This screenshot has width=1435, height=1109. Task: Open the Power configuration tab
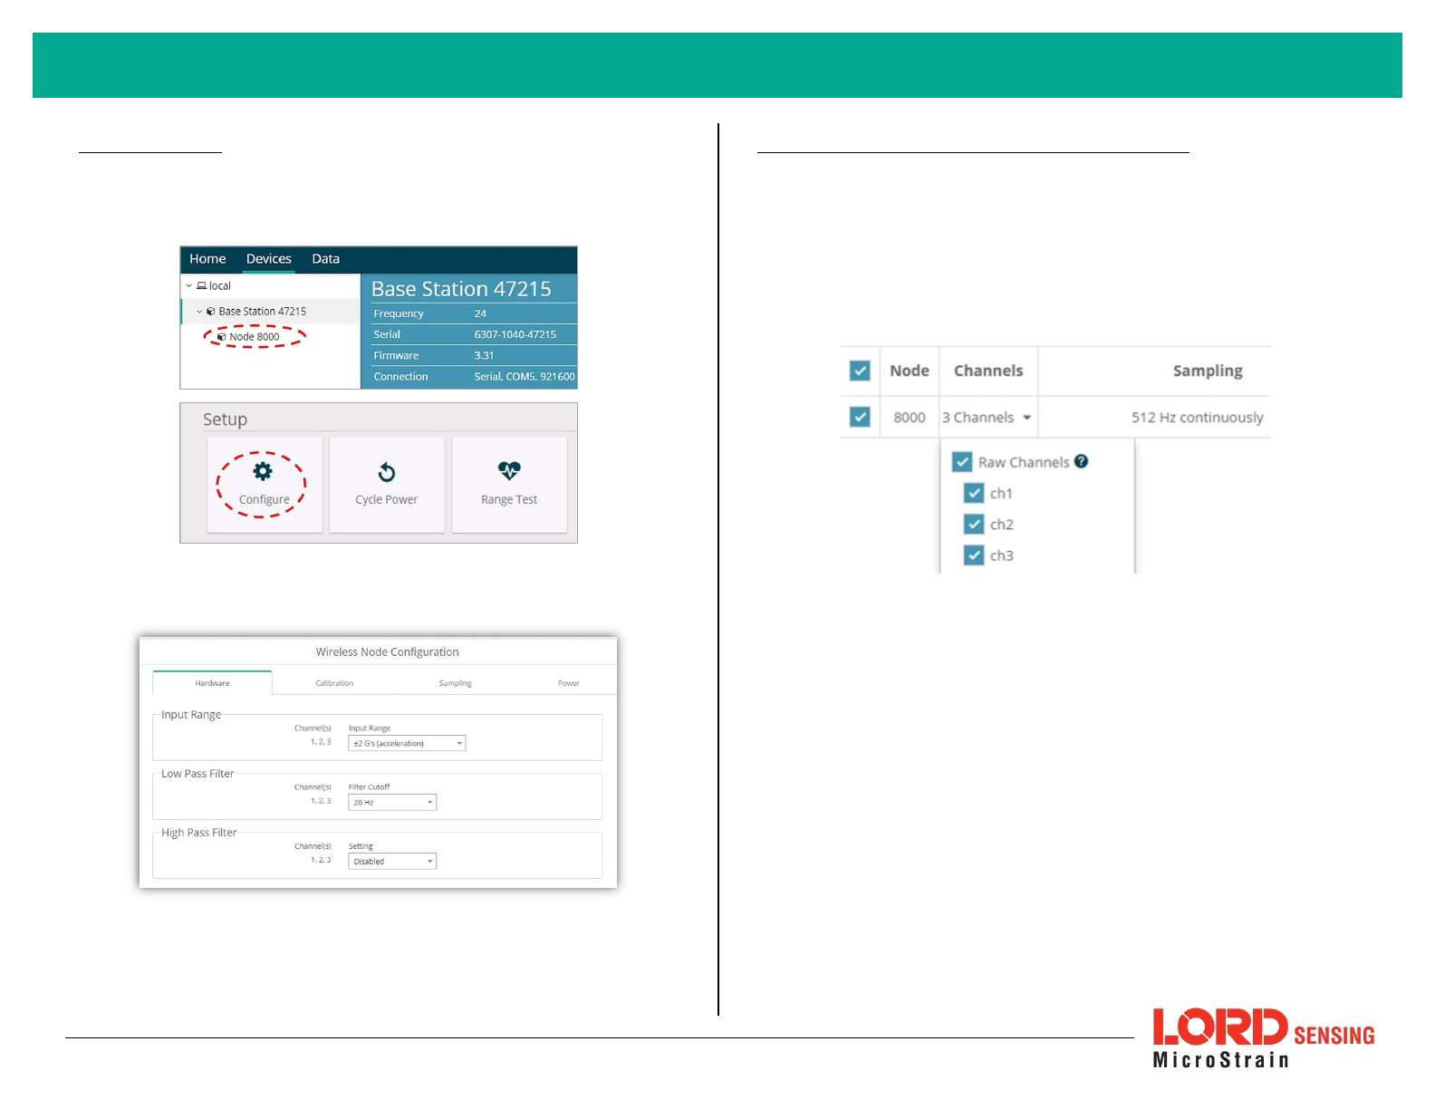[569, 683]
